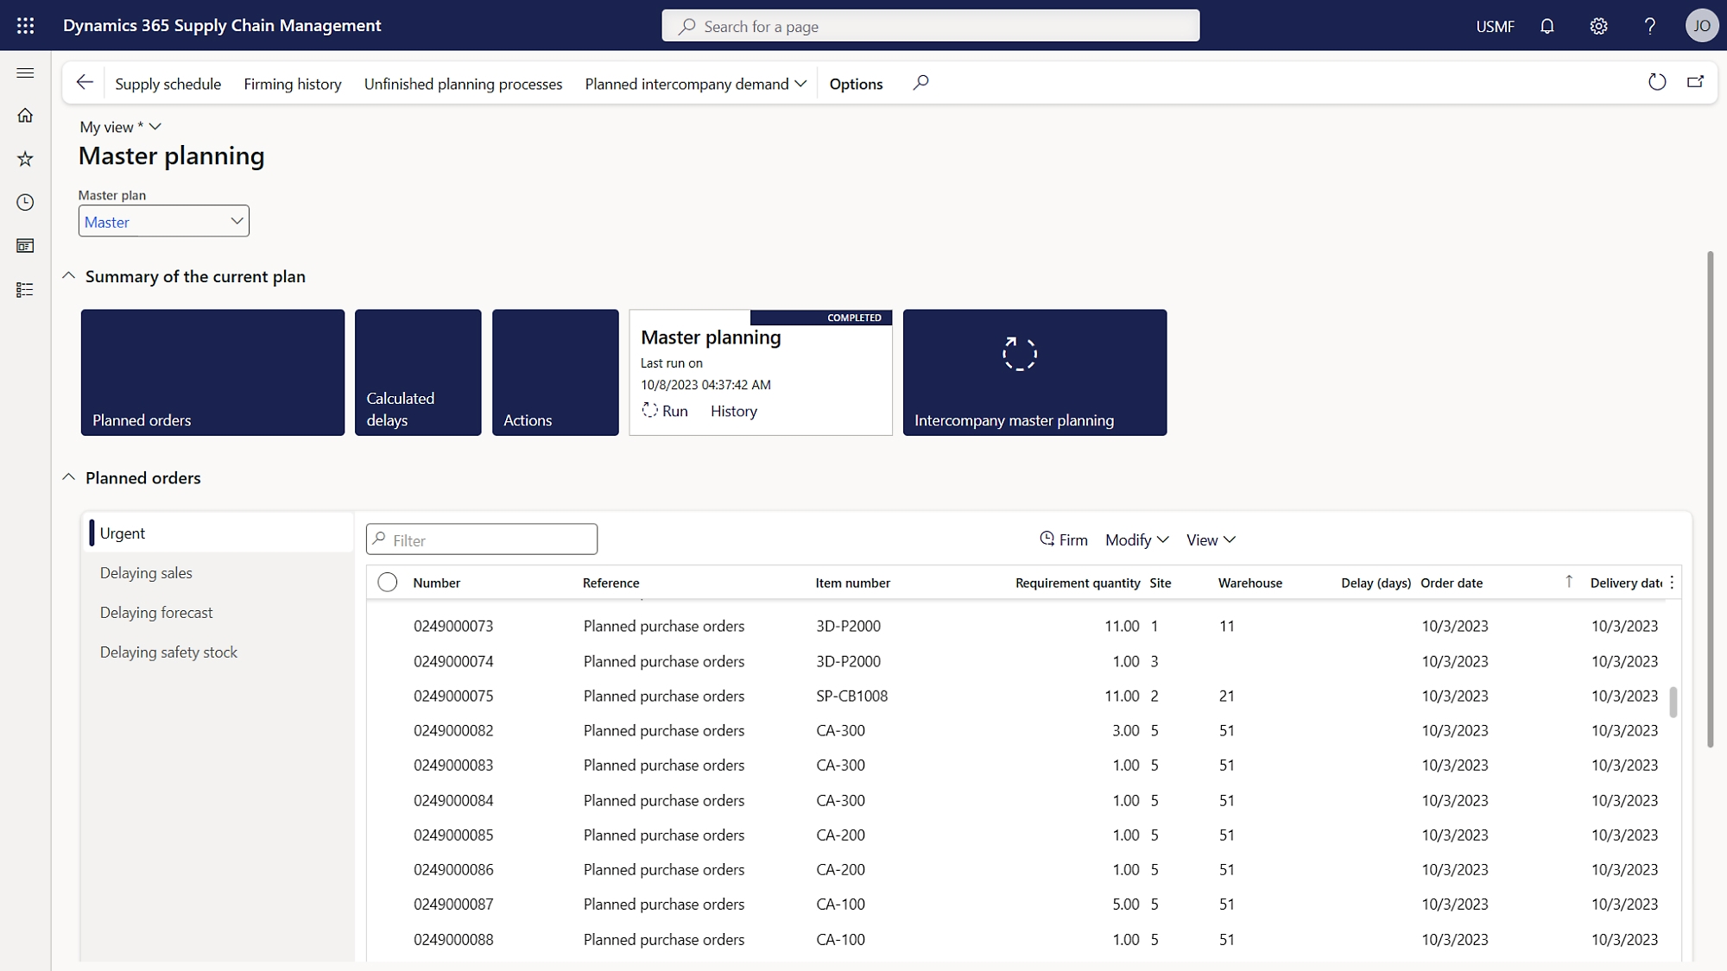Viewport: 1727px width, 971px height.
Task: Collapse the Summary of the current plan section
Action: [x=69, y=275]
